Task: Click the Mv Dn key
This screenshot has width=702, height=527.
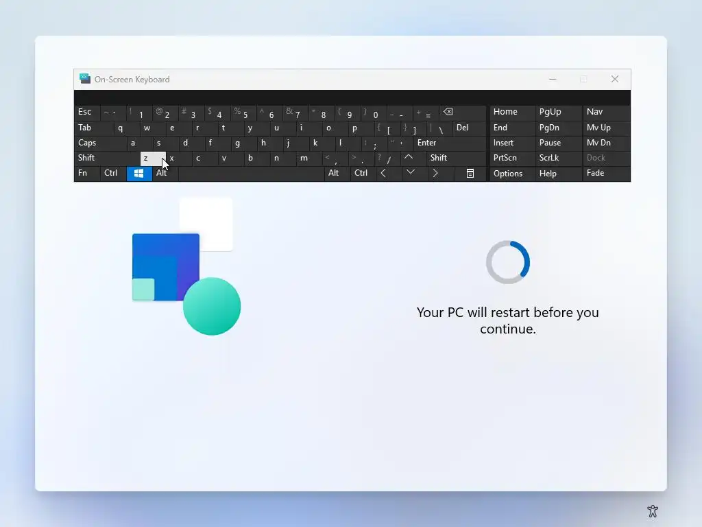Action: (x=606, y=143)
